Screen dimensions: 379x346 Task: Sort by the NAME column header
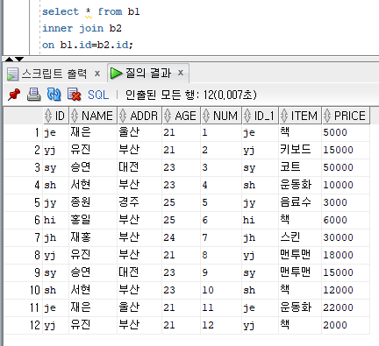93,116
